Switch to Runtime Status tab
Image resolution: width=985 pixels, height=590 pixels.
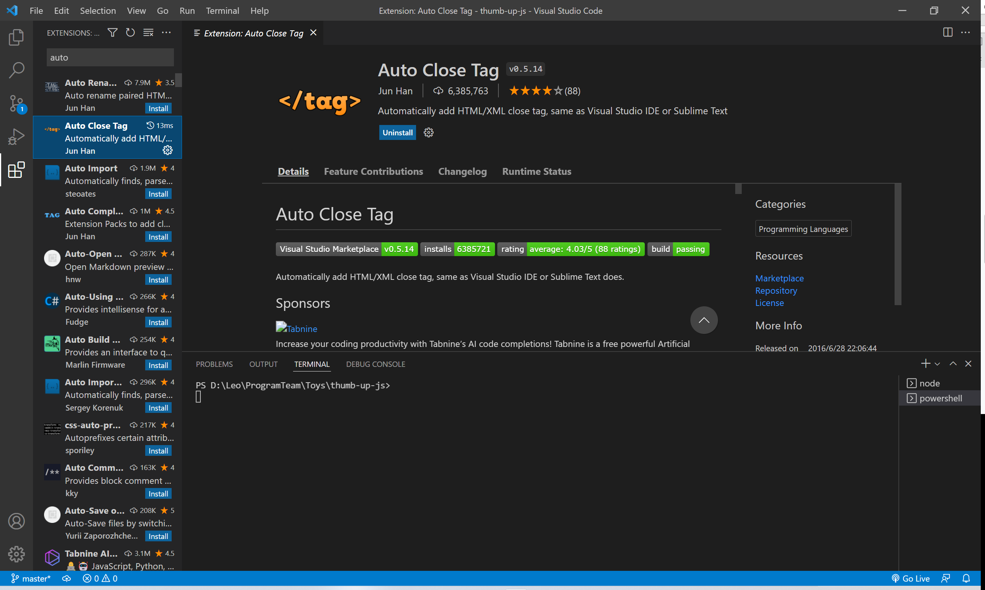[536, 171]
